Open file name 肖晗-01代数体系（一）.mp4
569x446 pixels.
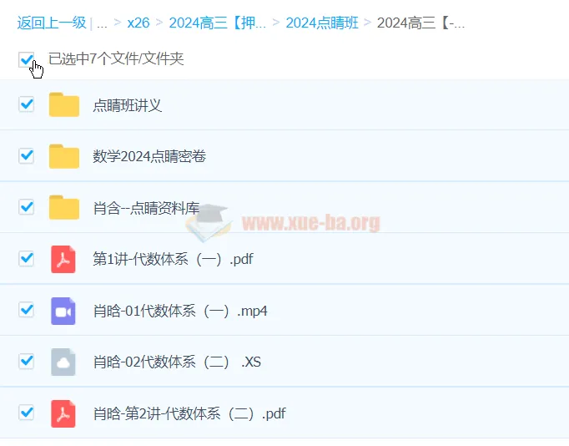pos(180,312)
